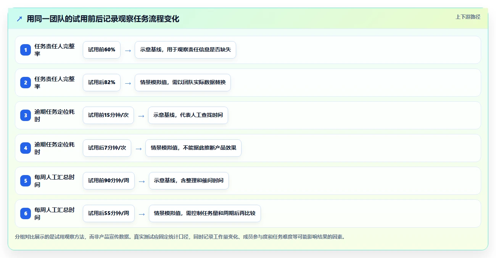The width and height of the screenshot is (496, 258).
Task: Click the 试用后7分钟/次 value chip
Action: pos(107,148)
